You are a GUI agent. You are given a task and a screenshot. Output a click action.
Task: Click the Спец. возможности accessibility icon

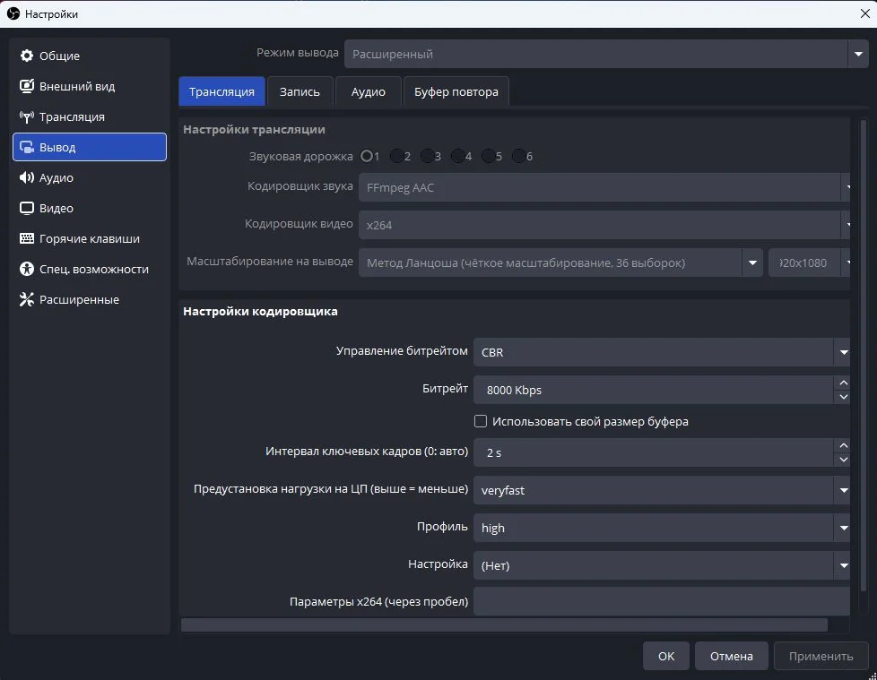(x=26, y=269)
